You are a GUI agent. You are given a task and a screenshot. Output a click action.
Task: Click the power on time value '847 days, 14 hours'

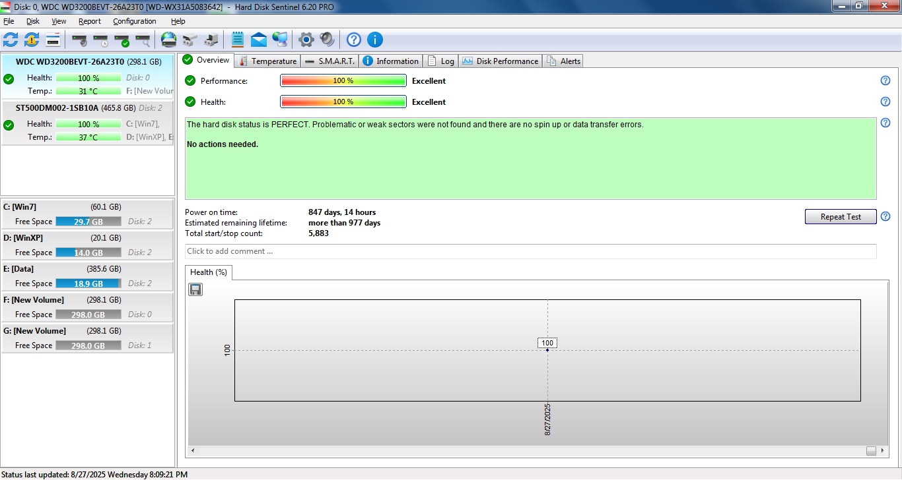342,212
